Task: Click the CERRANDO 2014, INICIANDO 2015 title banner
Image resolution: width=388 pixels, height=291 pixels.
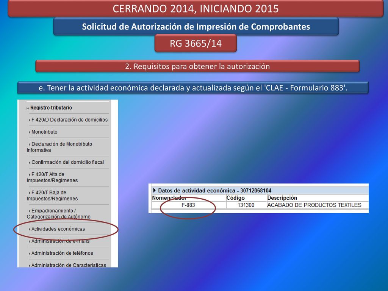Action: [196, 9]
